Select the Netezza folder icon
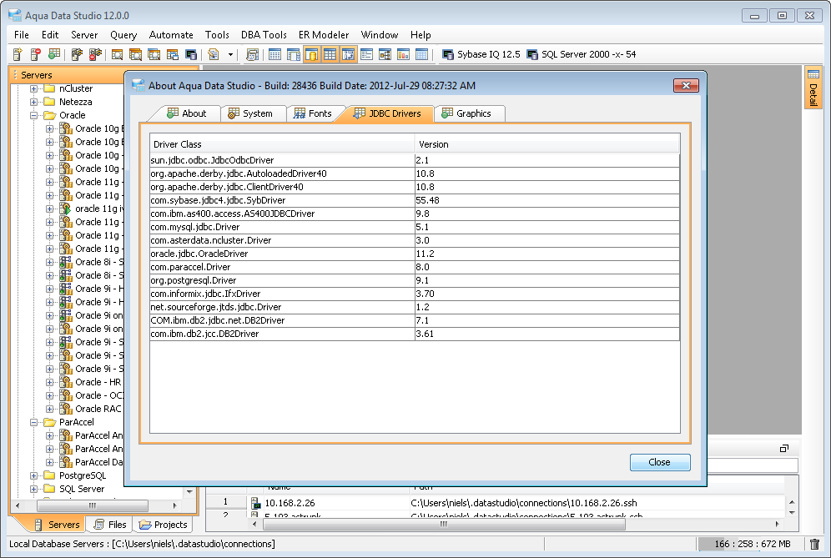The image size is (831, 558). coord(50,102)
